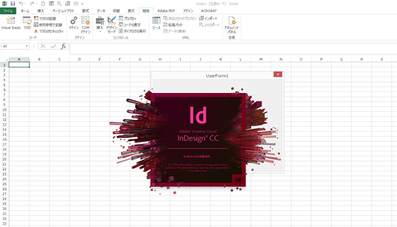397x227 pixels.
Task: Open the Visual Basic editor
Action: pyautogui.click(x=11, y=23)
